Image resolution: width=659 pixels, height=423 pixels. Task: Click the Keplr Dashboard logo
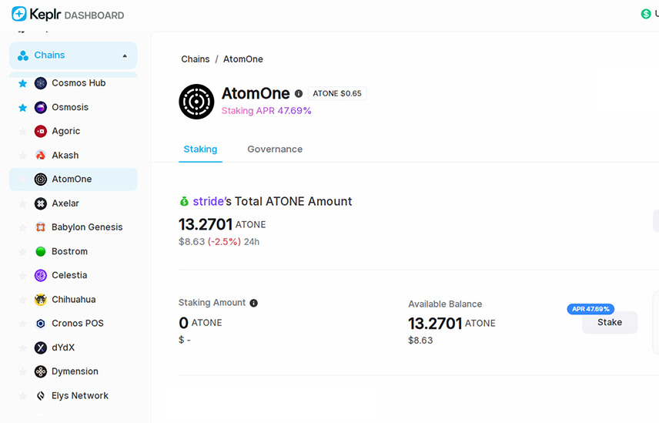click(x=68, y=15)
